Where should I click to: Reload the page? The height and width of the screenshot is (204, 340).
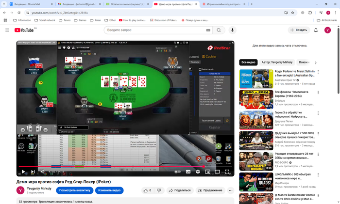(x=19, y=13)
